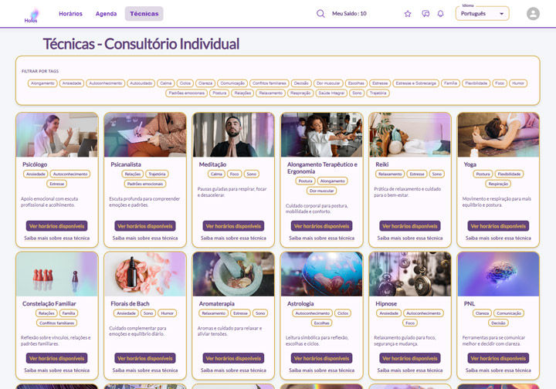Viewport: 556px width, 389px height.
Task: Open the Holos logo home link
Action: 31,15
